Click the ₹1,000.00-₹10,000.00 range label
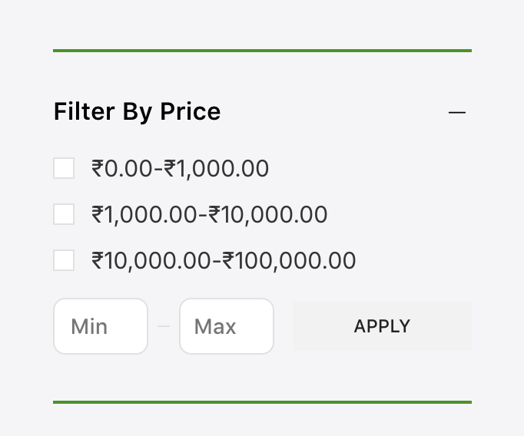Screen dimensions: 524x436 (x=210, y=215)
